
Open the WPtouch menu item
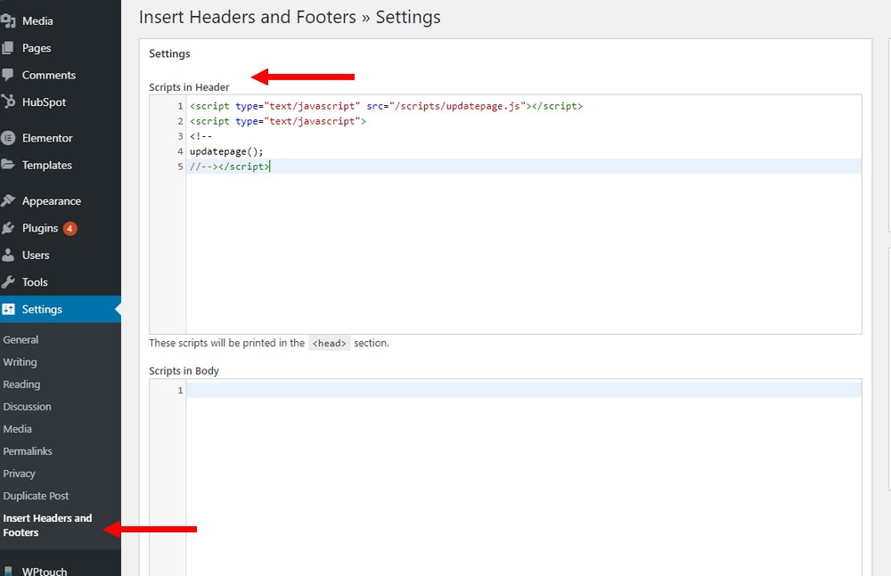pyautogui.click(x=44, y=571)
